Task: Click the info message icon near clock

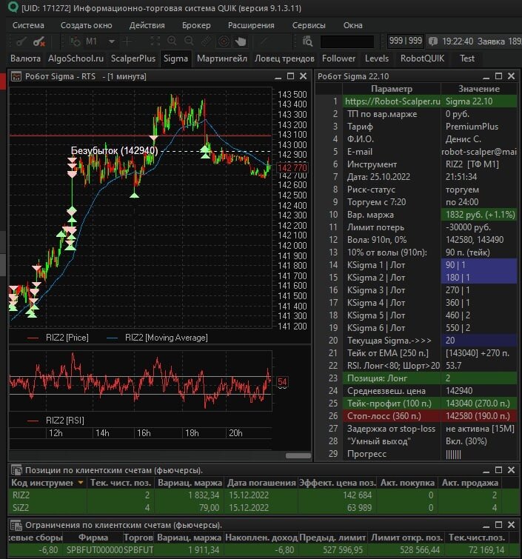Action: click(433, 41)
